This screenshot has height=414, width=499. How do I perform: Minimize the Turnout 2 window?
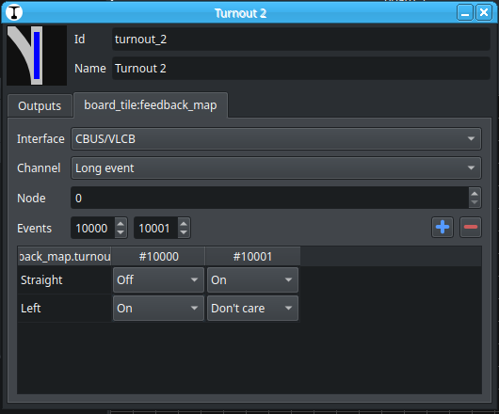[x=465, y=13]
